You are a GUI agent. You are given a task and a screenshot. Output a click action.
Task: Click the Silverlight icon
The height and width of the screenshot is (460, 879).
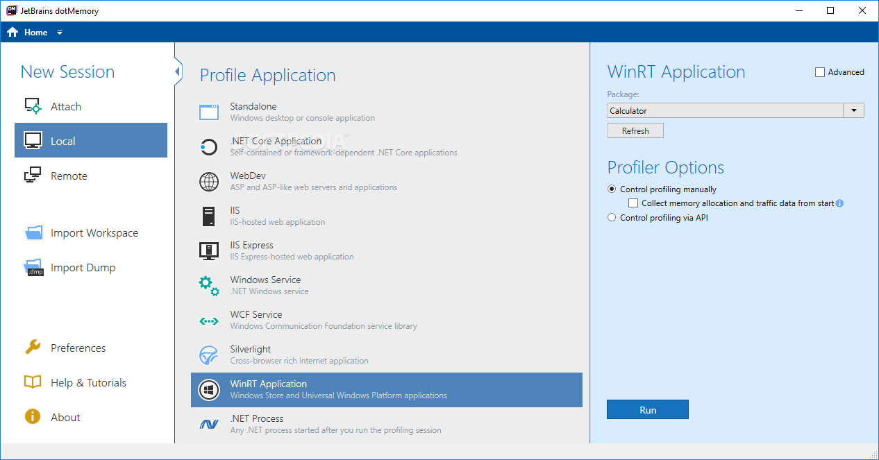click(x=209, y=355)
